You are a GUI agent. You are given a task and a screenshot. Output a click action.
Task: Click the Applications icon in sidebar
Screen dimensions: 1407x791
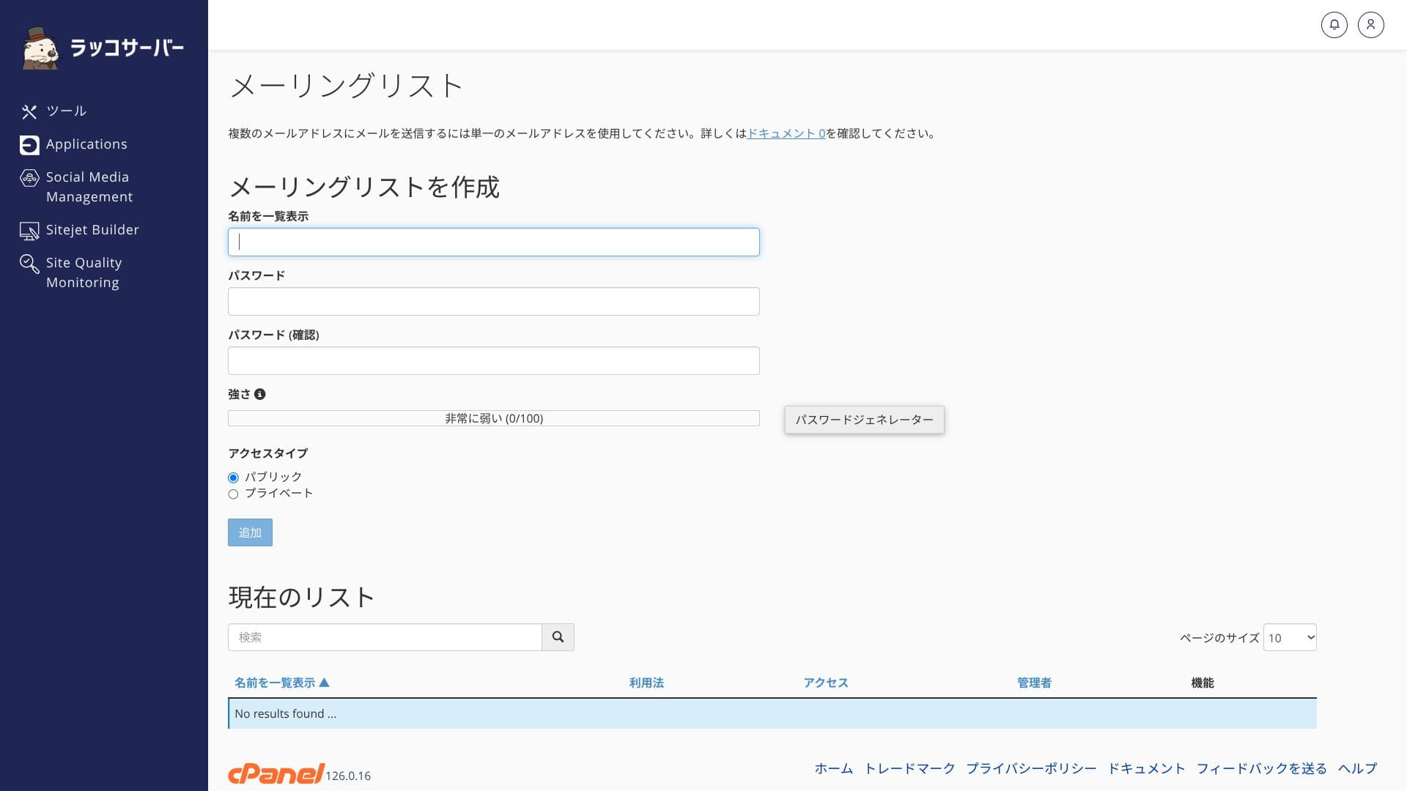pos(29,145)
